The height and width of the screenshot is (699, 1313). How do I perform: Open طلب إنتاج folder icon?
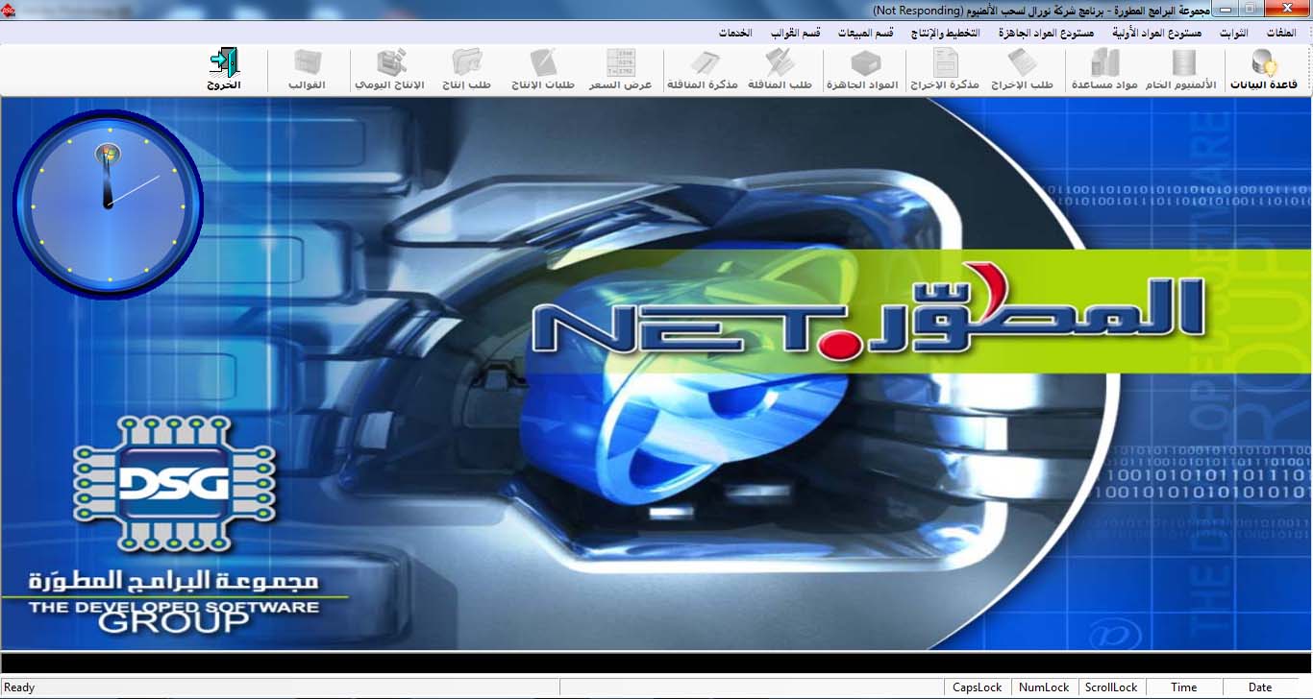pos(466,70)
